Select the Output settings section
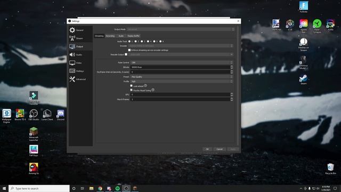The image size is (341, 192). [80, 46]
